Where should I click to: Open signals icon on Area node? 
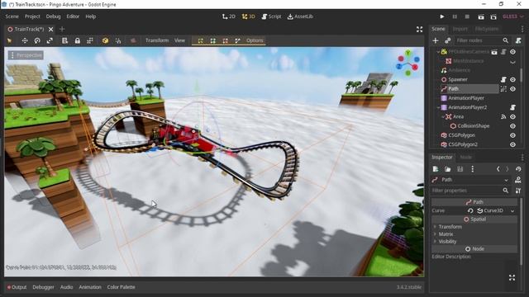pos(503,117)
